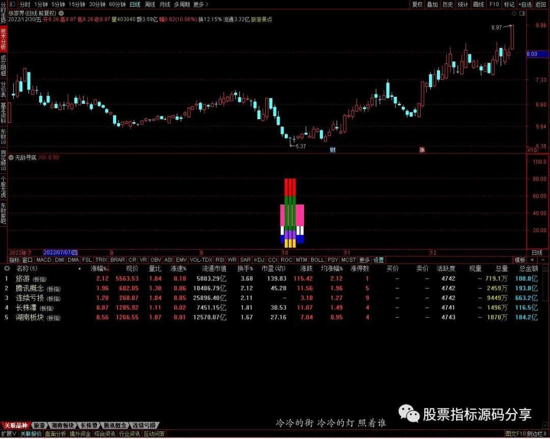Switch to the 1分钟 period
Screen dimensions: 550x439
click(41, 5)
